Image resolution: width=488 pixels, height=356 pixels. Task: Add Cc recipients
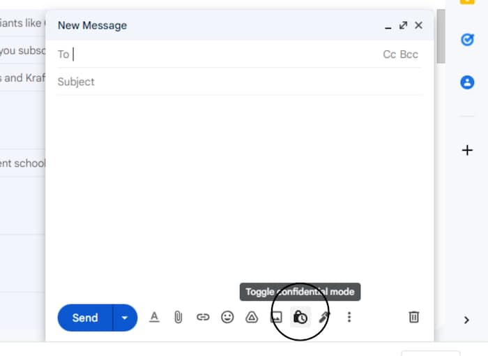389,54
